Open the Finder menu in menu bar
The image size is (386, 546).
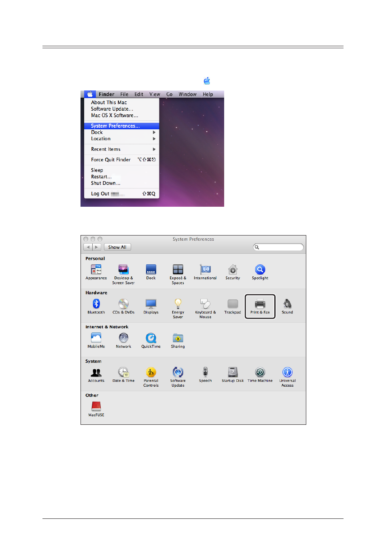[x=106, y=94]
